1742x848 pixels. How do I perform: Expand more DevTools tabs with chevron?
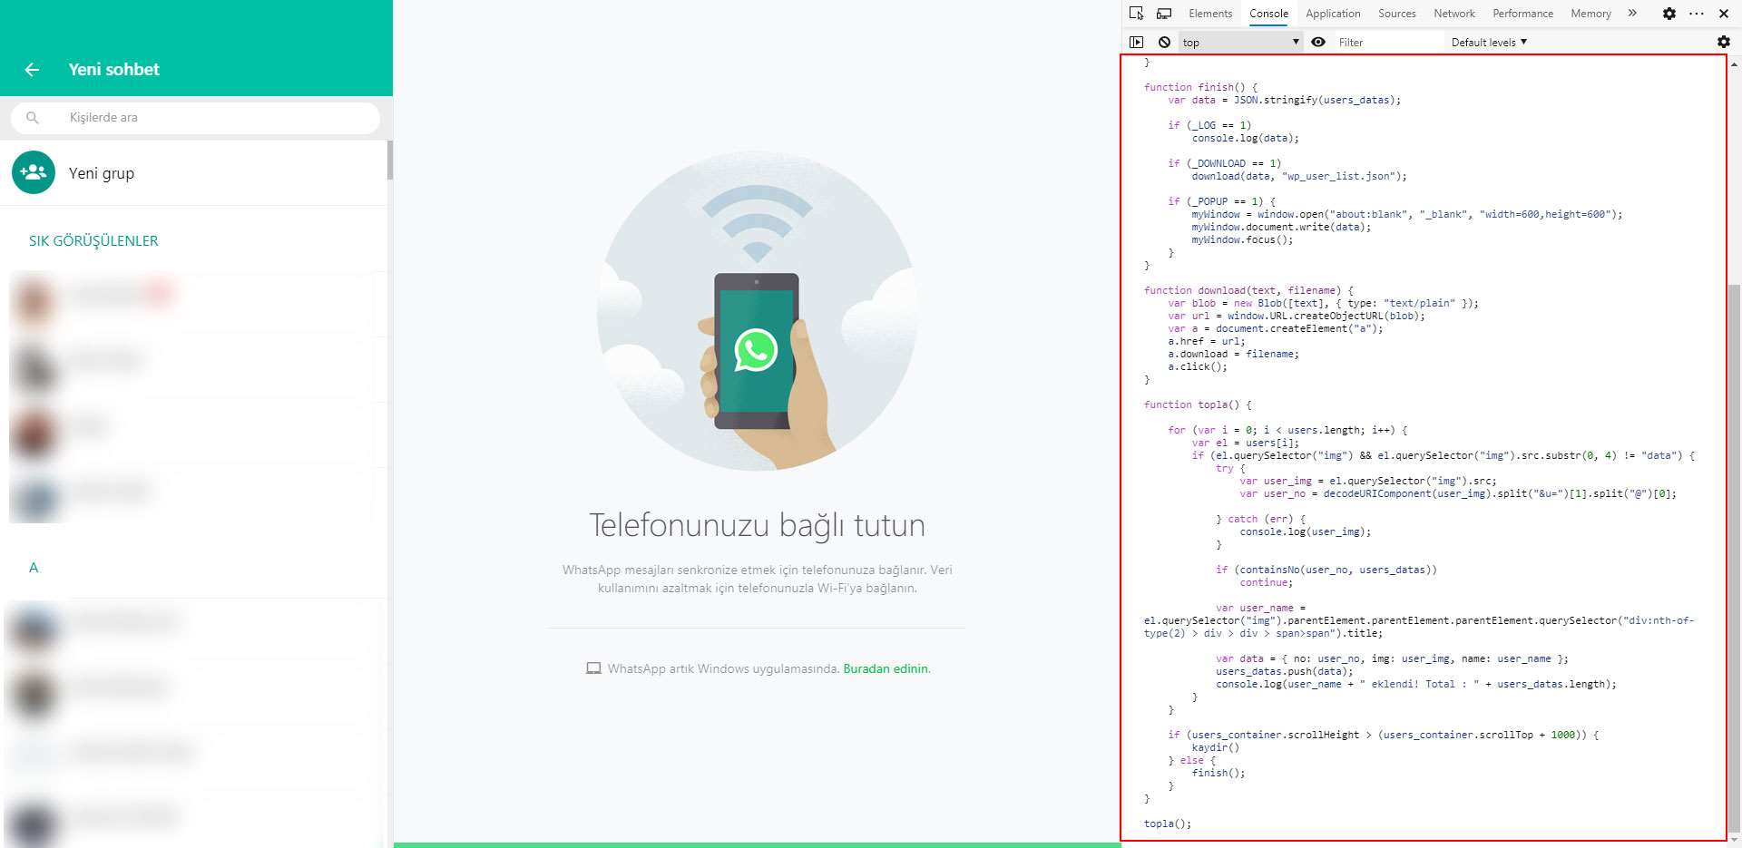pyautogui.click(x=1632, y=14)
